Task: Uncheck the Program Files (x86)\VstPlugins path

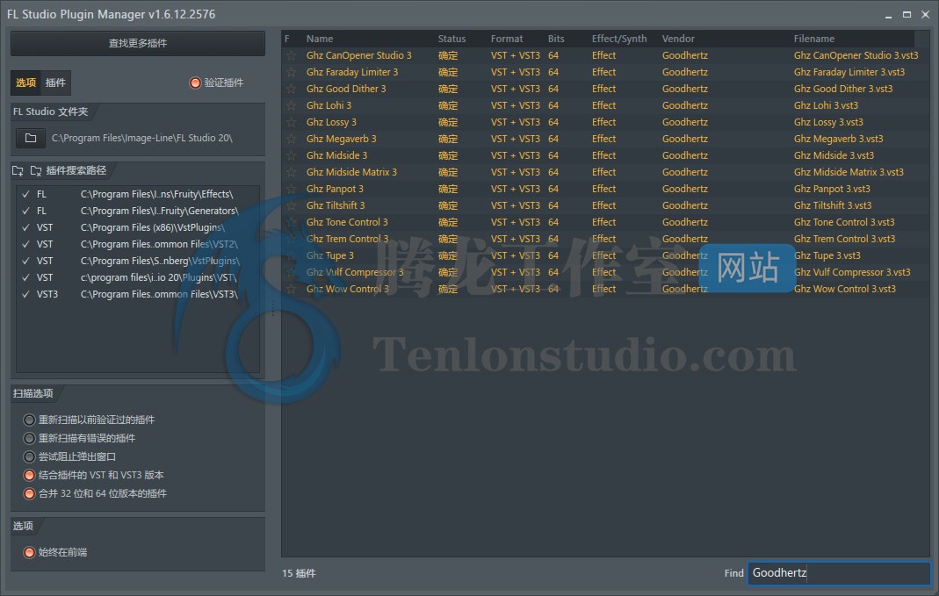Action: tap(25, 228)
